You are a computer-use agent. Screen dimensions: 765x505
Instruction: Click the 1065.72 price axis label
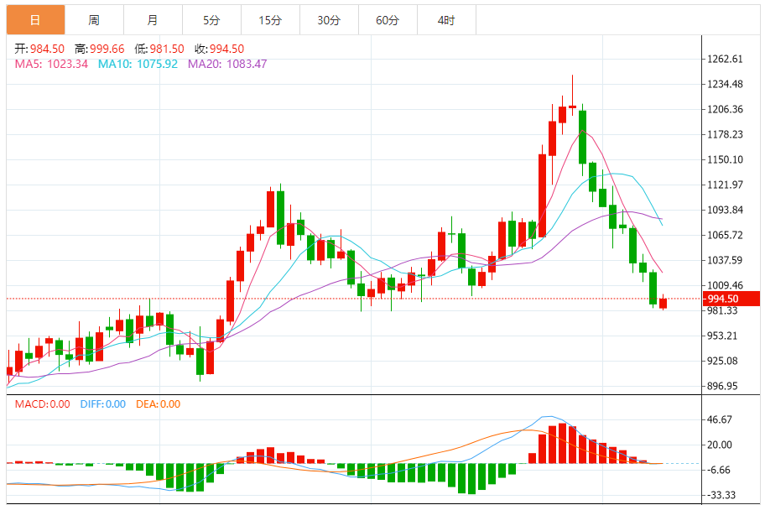click(725, 235)
